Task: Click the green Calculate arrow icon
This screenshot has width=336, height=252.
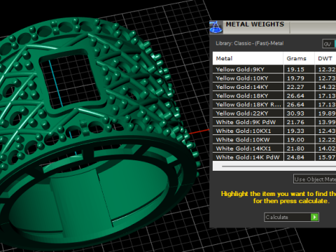Action: 314,217
